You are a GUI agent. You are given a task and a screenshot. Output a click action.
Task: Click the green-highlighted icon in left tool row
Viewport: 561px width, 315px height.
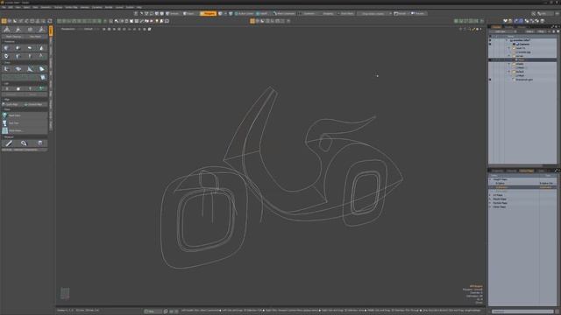tap(41, 88)
